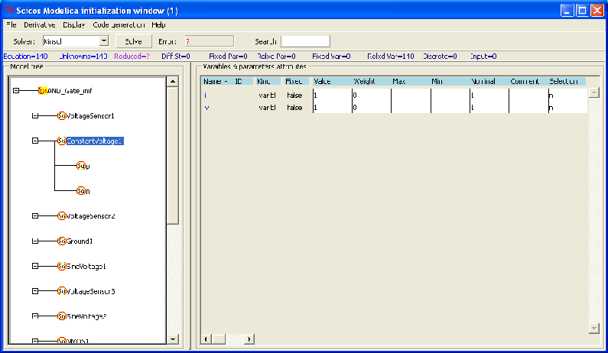Viewport: 608px width, 353px height.
Task: Click the Tk icon in the title bar
Action: (9, 11)
